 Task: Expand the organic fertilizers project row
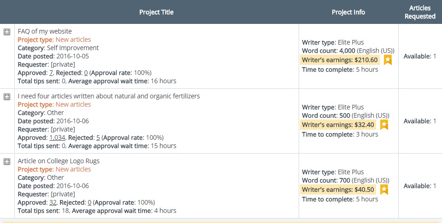[x=7, y=97]
